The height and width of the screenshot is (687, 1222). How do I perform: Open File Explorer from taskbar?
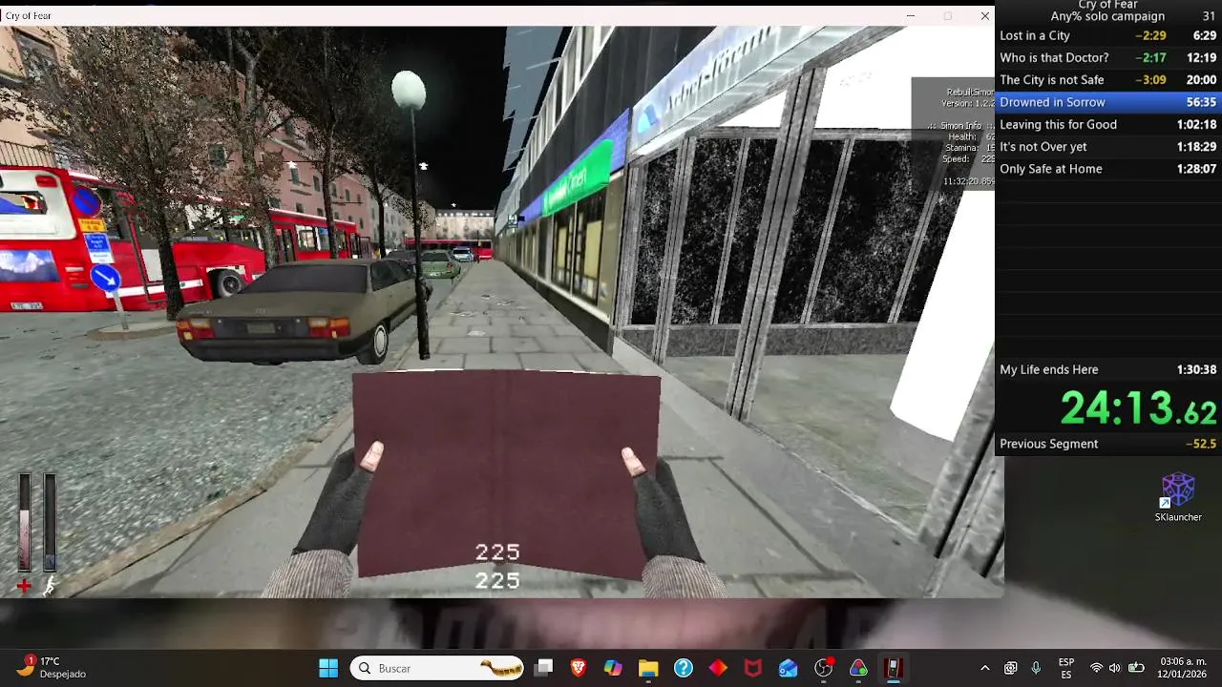pyautogui.click(x=648, y=668)
